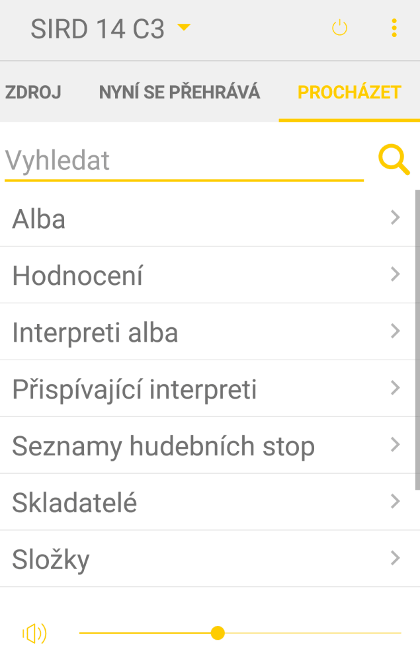Open the Složky folder entry

pyautogui.click(x=51, y=560)
